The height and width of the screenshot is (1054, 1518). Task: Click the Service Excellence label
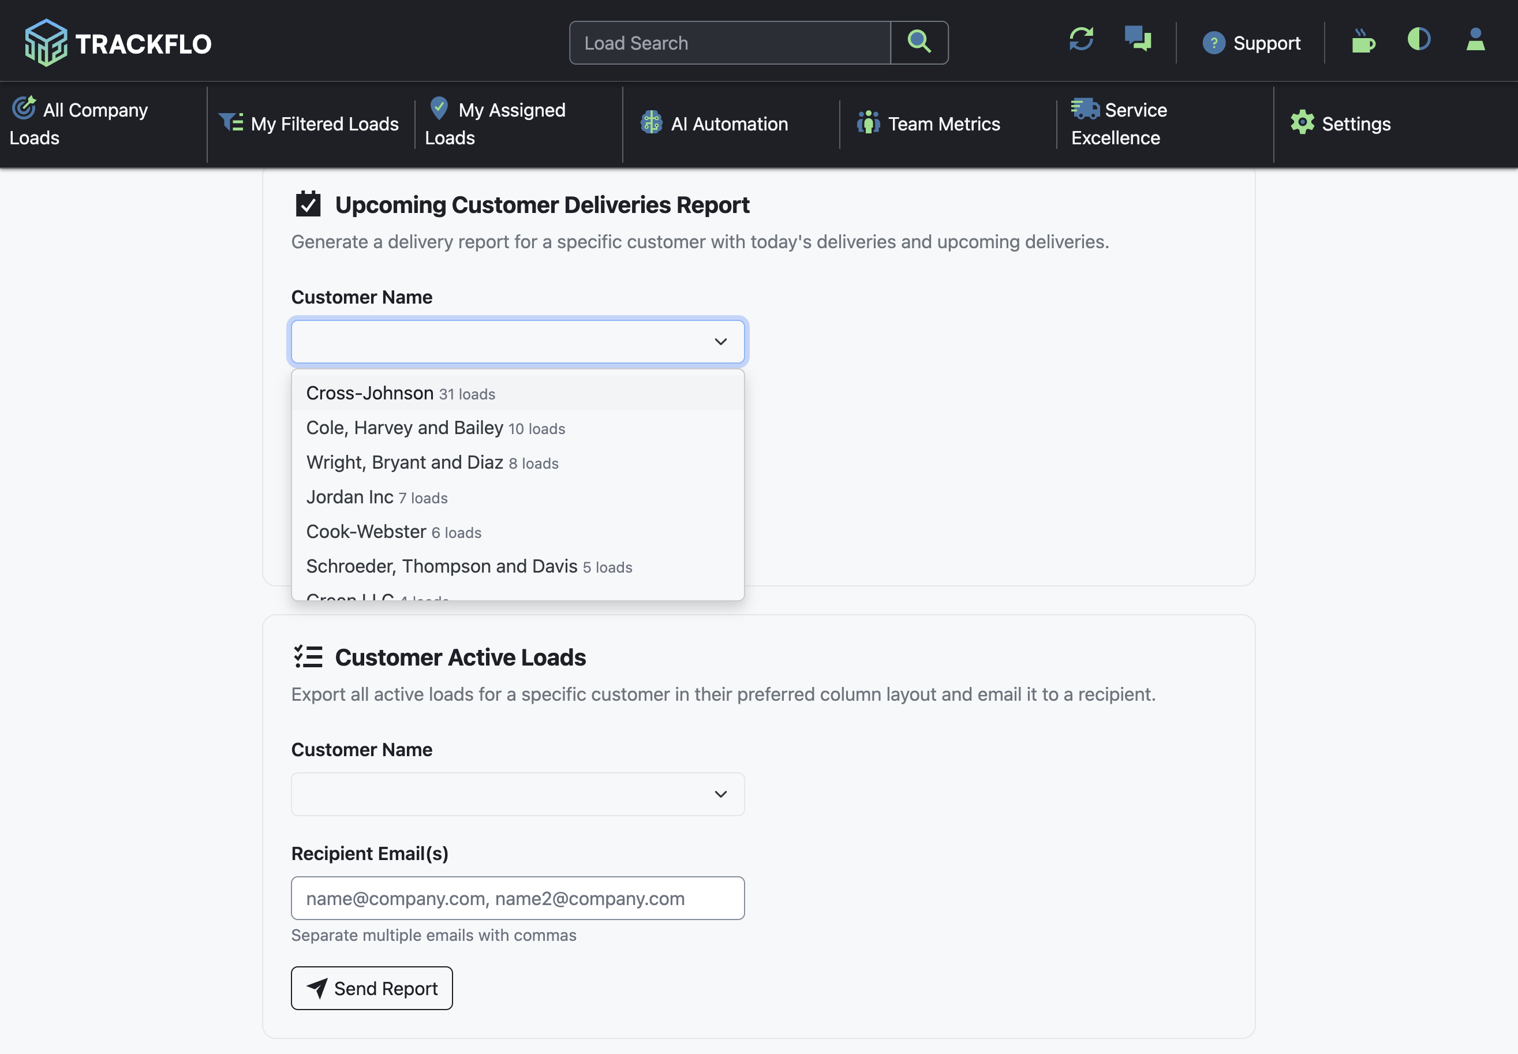(x=1119, y=124)
